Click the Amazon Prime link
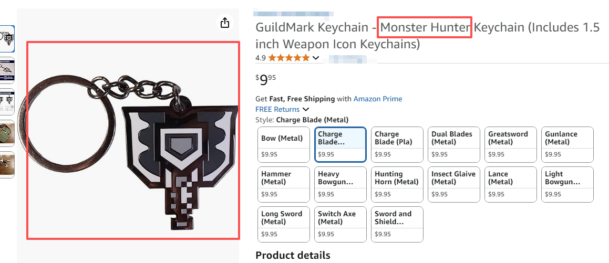609x263 pixels. click(x=377, y=99)
